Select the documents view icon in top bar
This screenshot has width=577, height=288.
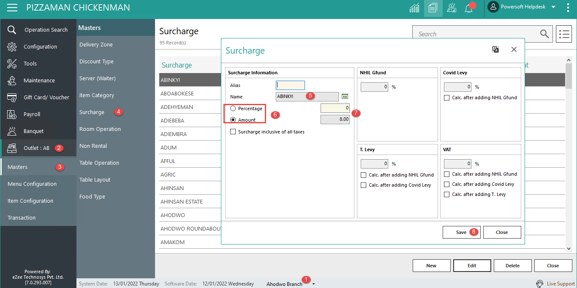point(433,8)
